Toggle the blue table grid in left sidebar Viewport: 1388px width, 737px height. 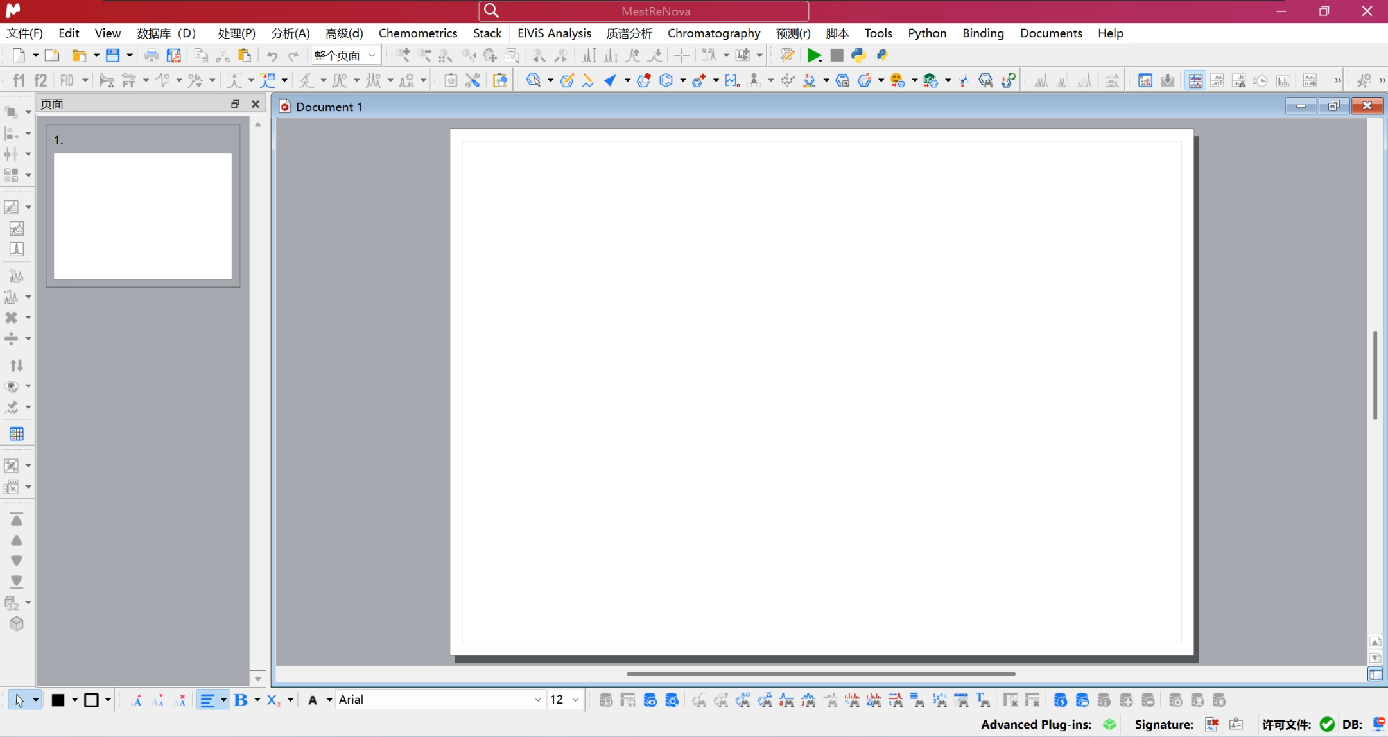coord(17,434)
